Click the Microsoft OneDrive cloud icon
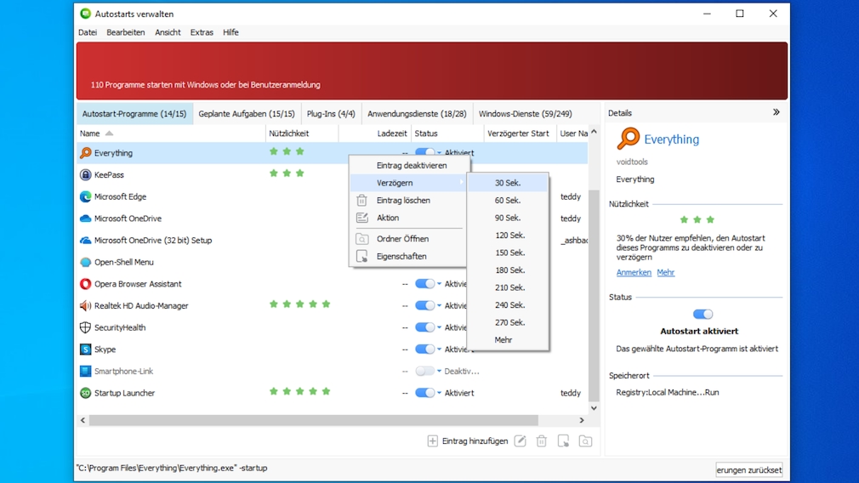This screenshot has height=483, width=859. pyautogui.click(x=85, y=219)
